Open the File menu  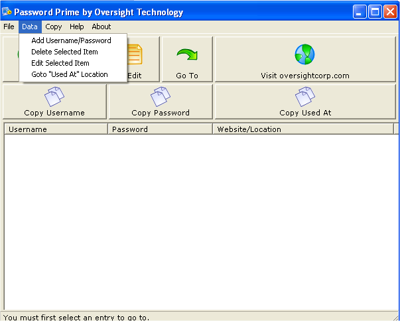[x=9, y=27]
